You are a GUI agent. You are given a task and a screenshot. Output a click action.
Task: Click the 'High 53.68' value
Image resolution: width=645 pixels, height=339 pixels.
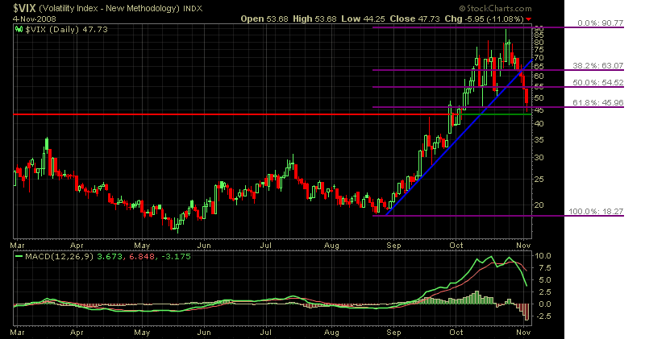coord(314,19)
